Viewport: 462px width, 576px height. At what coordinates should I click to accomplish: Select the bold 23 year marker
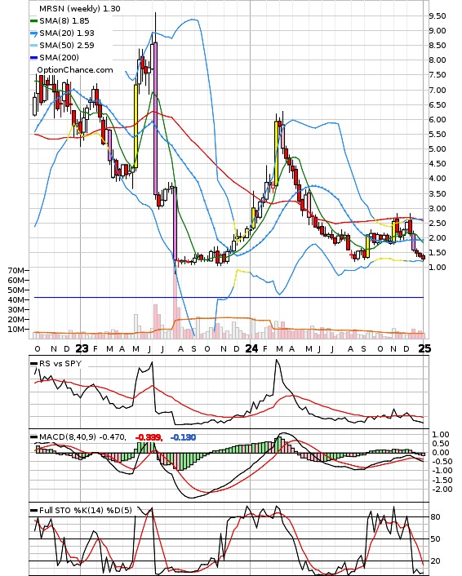82,348
